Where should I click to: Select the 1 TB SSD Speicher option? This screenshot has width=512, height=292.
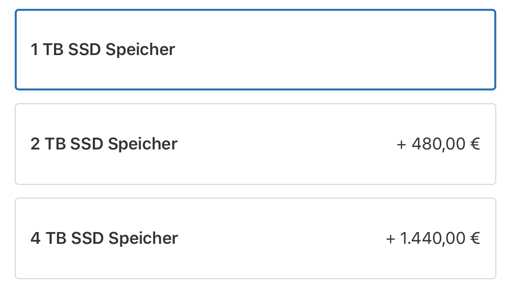tap(256, 50)
